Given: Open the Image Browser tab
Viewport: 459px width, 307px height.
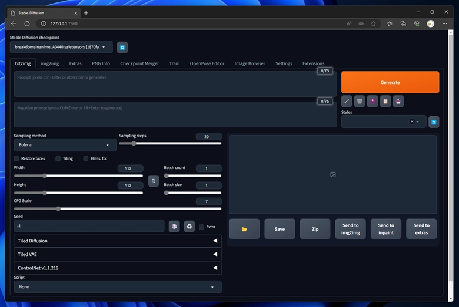Looking at the screenshot, I should 250,63.
